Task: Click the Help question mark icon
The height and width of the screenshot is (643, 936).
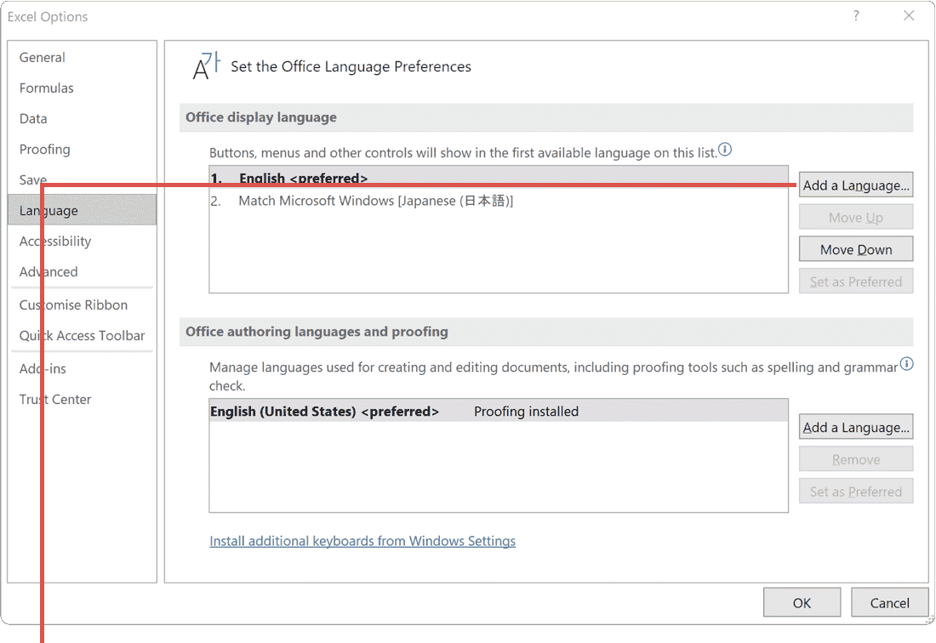Action: [856, 15]
